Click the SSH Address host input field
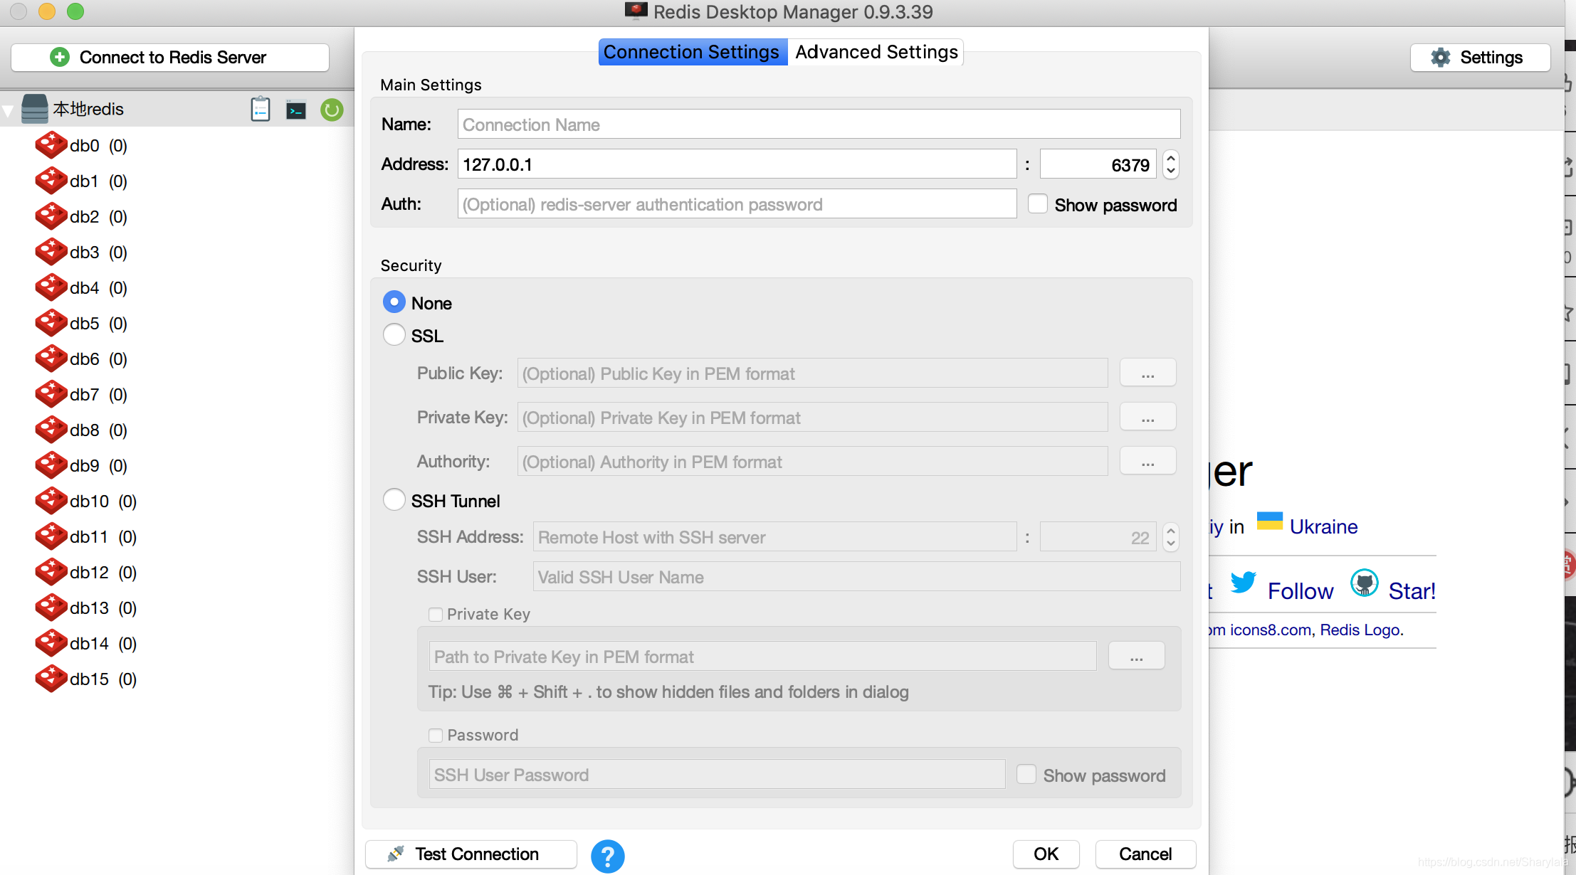Image resolution: width=1576 pixels, height=875 pixels. coord(774,537)
